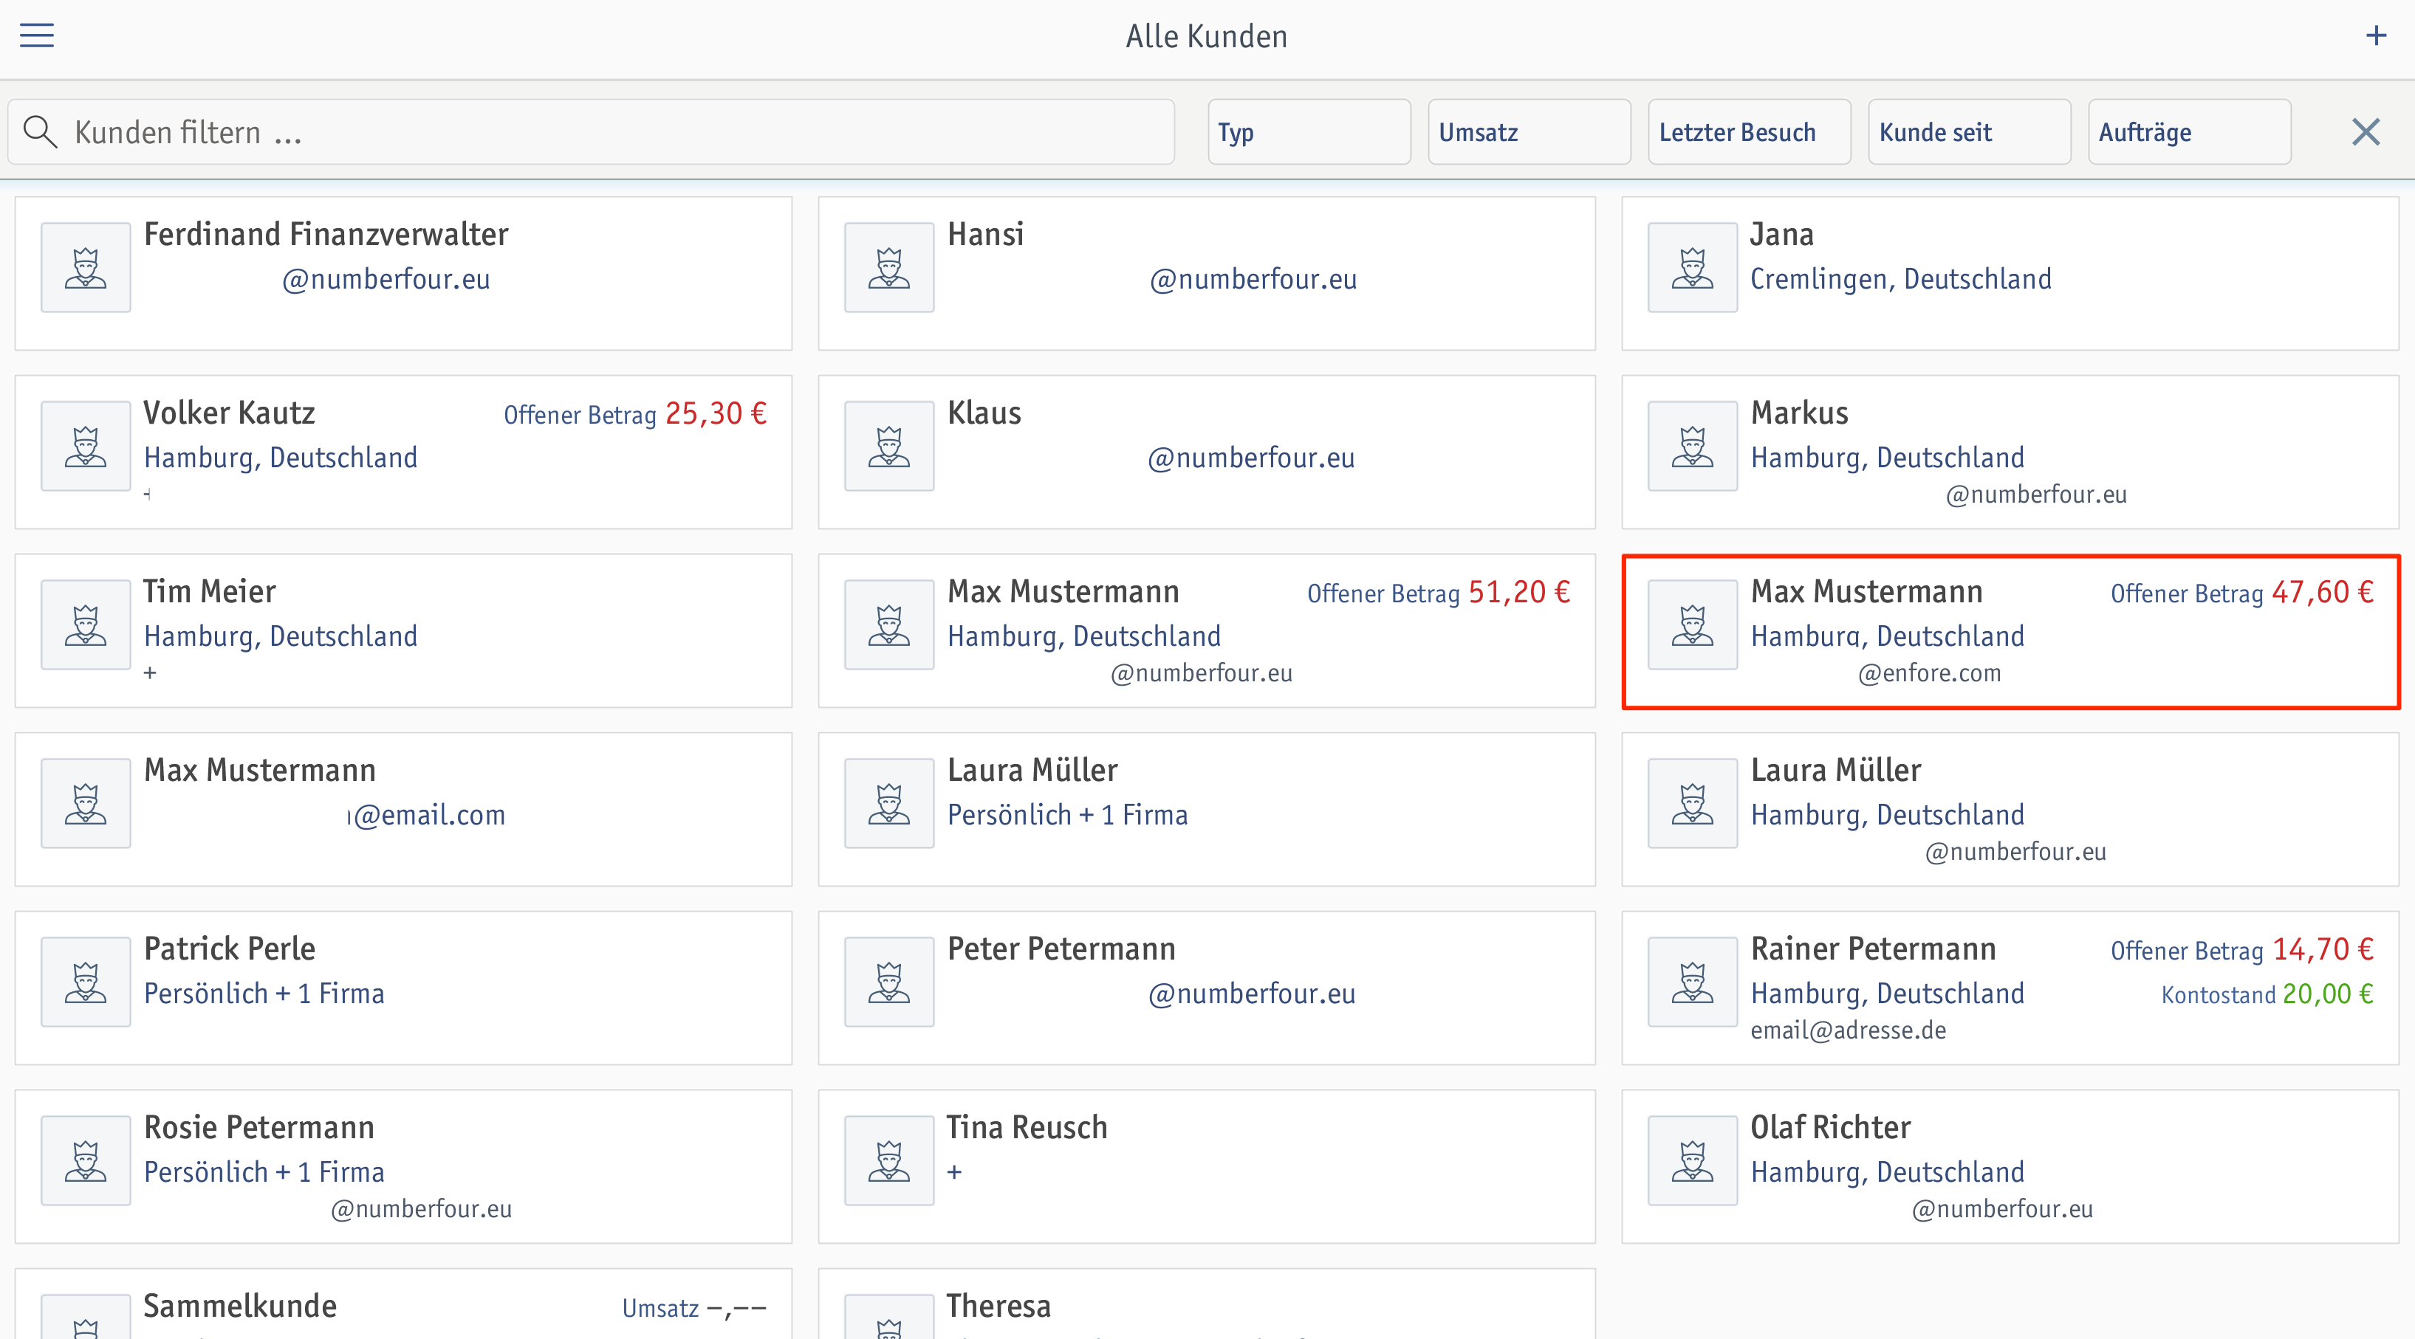The image size is (2415, 1339).
Task: Select the Rosie Petermann customer name
Action: (x=258, y=1127)
